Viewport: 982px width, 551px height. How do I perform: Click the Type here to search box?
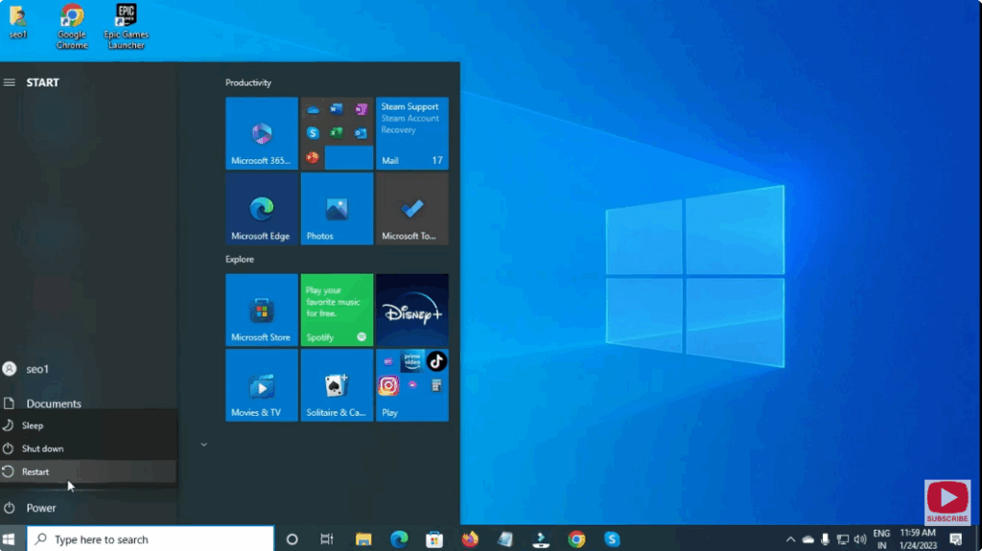tap(151, 540)
